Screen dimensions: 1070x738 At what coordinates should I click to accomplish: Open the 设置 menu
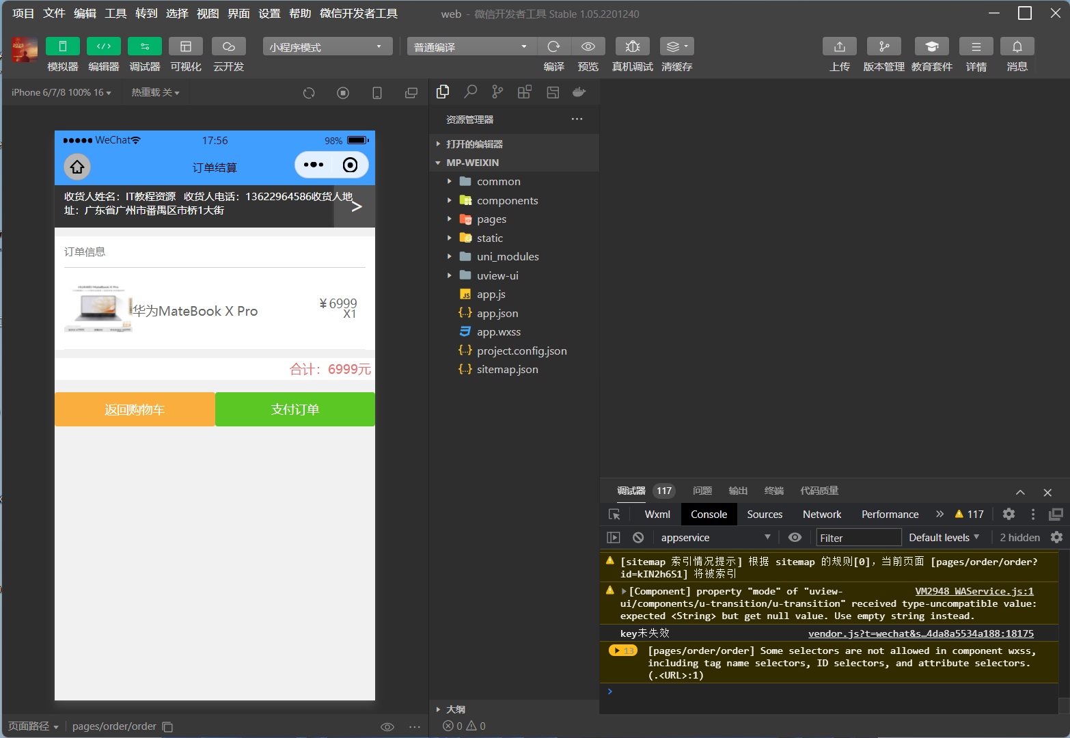click(269, 14)
